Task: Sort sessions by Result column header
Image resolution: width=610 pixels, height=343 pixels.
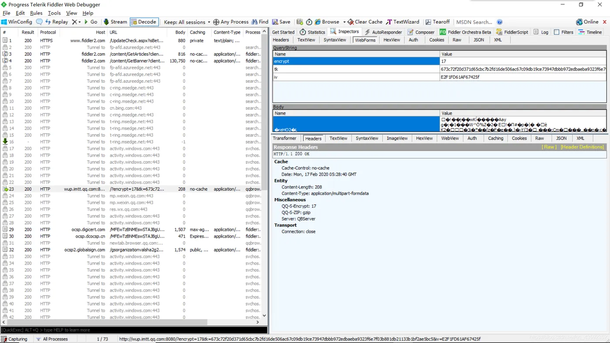Action: tap(28, 32)
